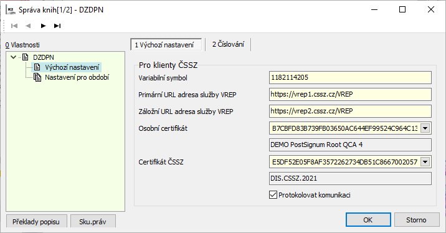Click the Sku.práv button
The height and width of the screenshot is (233, 446).
click(93, 222)
